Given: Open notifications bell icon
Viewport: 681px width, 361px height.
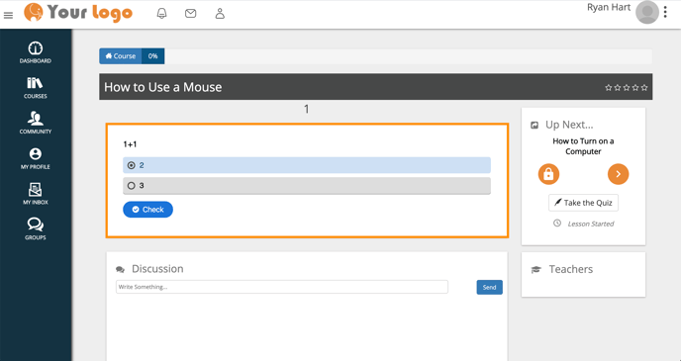Looking at the screenshot, I should click(161, 14).
